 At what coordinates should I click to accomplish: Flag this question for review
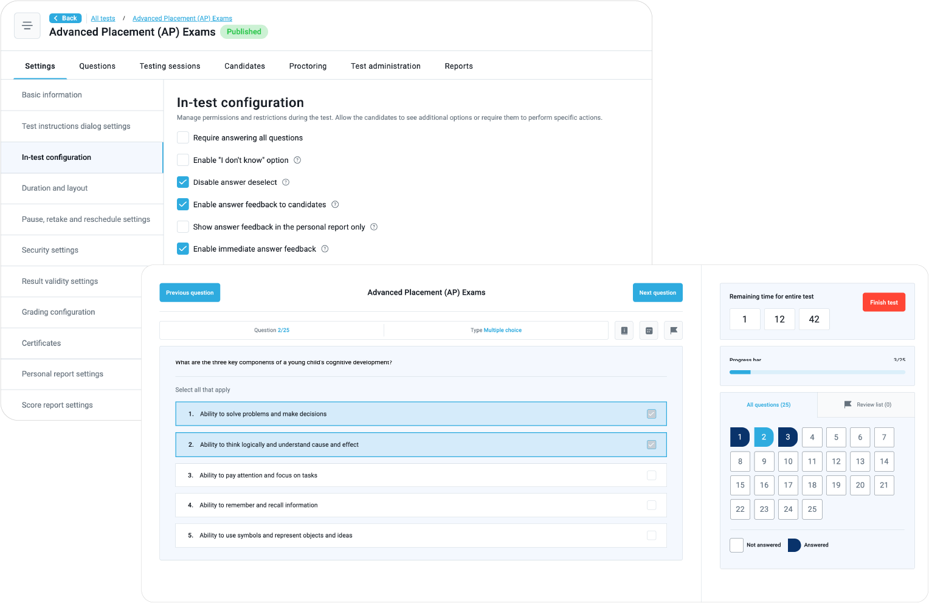click(x=674, y=331)
